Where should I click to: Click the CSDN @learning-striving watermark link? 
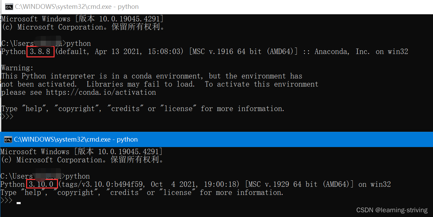pyautogui.click(x=392, y=210)
